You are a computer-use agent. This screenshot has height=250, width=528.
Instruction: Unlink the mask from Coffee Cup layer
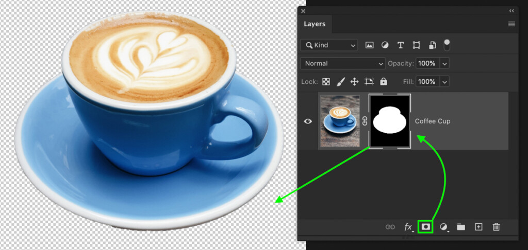pyautogui.click(x=365, y=121)
